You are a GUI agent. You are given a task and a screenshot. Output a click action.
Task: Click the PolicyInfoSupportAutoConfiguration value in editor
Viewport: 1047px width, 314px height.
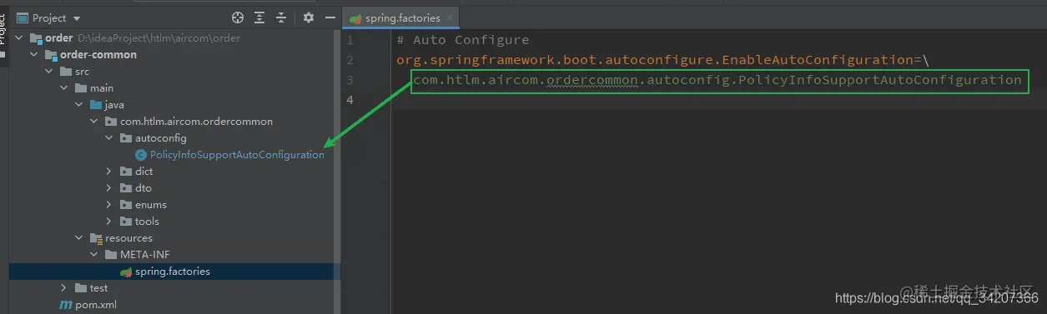pos(717,80)
